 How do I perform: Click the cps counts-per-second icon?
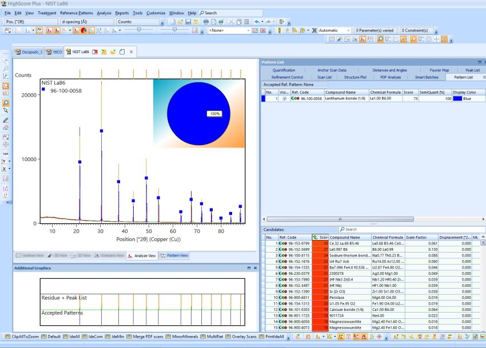(6, 153)
